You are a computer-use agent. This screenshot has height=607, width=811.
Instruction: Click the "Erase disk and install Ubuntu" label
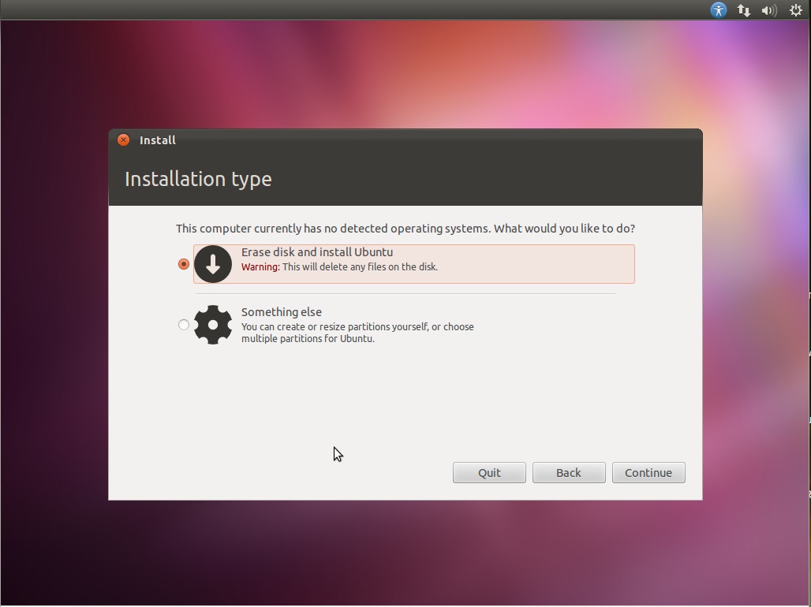[x=317, y=252]
